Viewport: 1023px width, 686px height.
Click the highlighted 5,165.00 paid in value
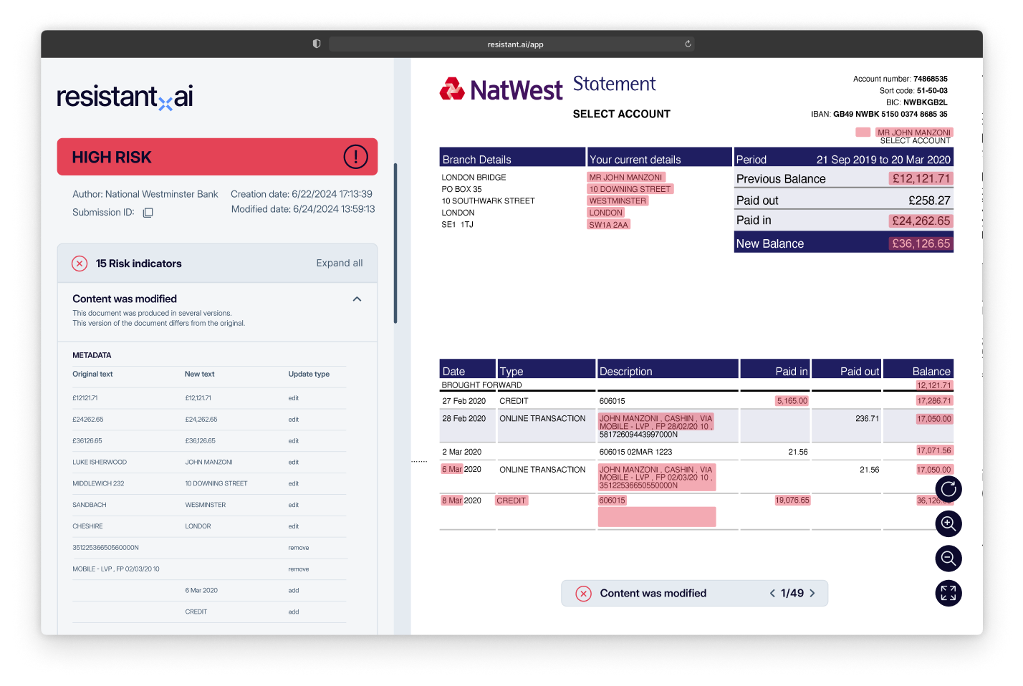click(x=792, y=401)
